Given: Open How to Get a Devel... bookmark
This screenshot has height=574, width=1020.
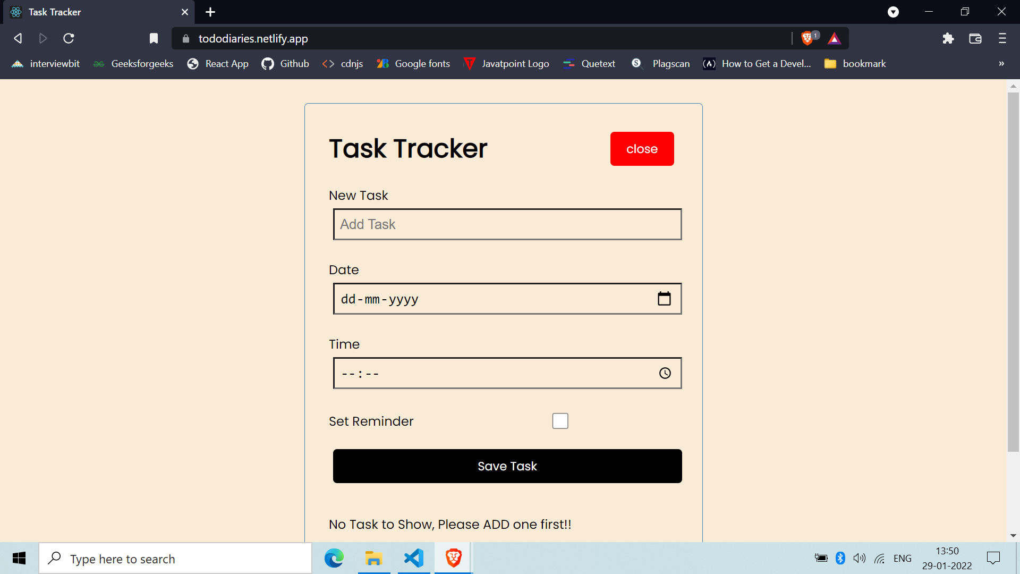Looking at the screenshot, I should tap(757, 64).
